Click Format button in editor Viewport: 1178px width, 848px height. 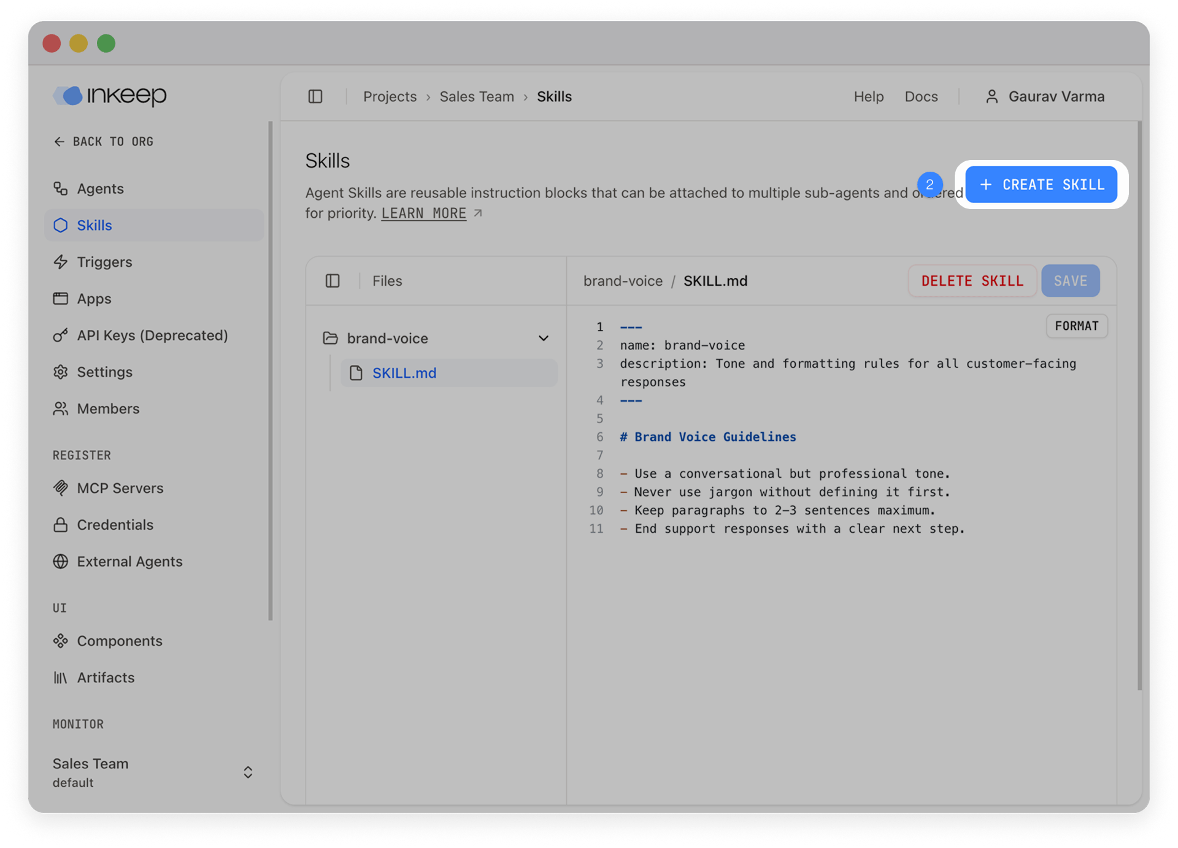[1076, 326]
